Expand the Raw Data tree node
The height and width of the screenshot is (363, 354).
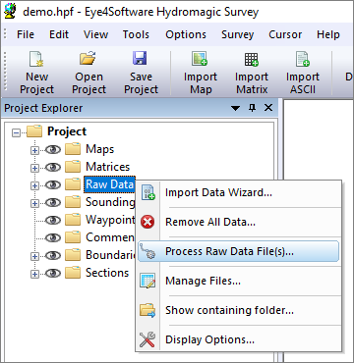34,185
